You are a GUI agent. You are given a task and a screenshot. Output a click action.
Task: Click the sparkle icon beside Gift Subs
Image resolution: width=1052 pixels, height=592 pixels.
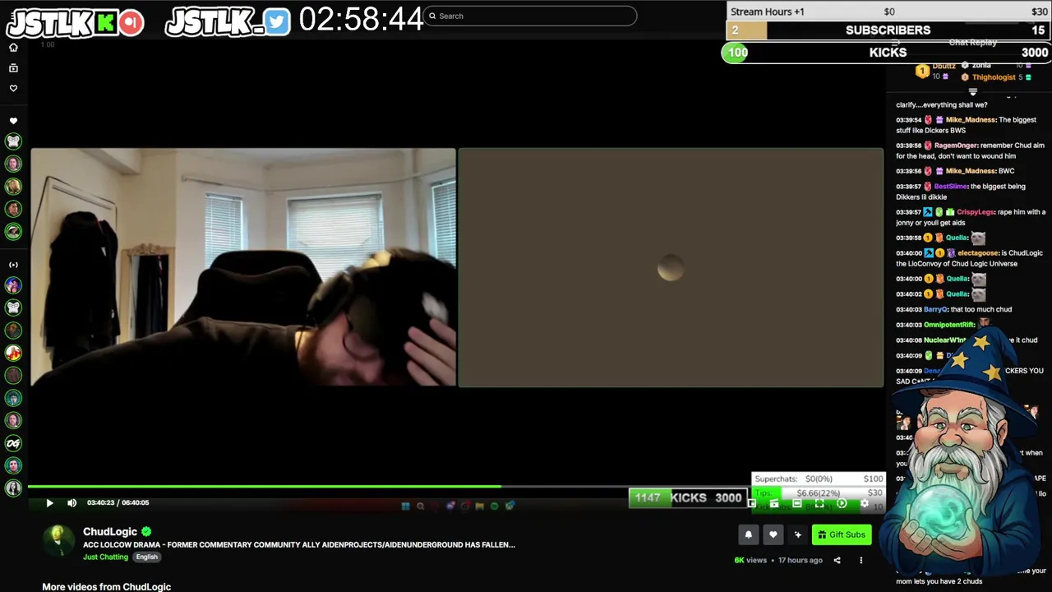click(x=797, y=534)
